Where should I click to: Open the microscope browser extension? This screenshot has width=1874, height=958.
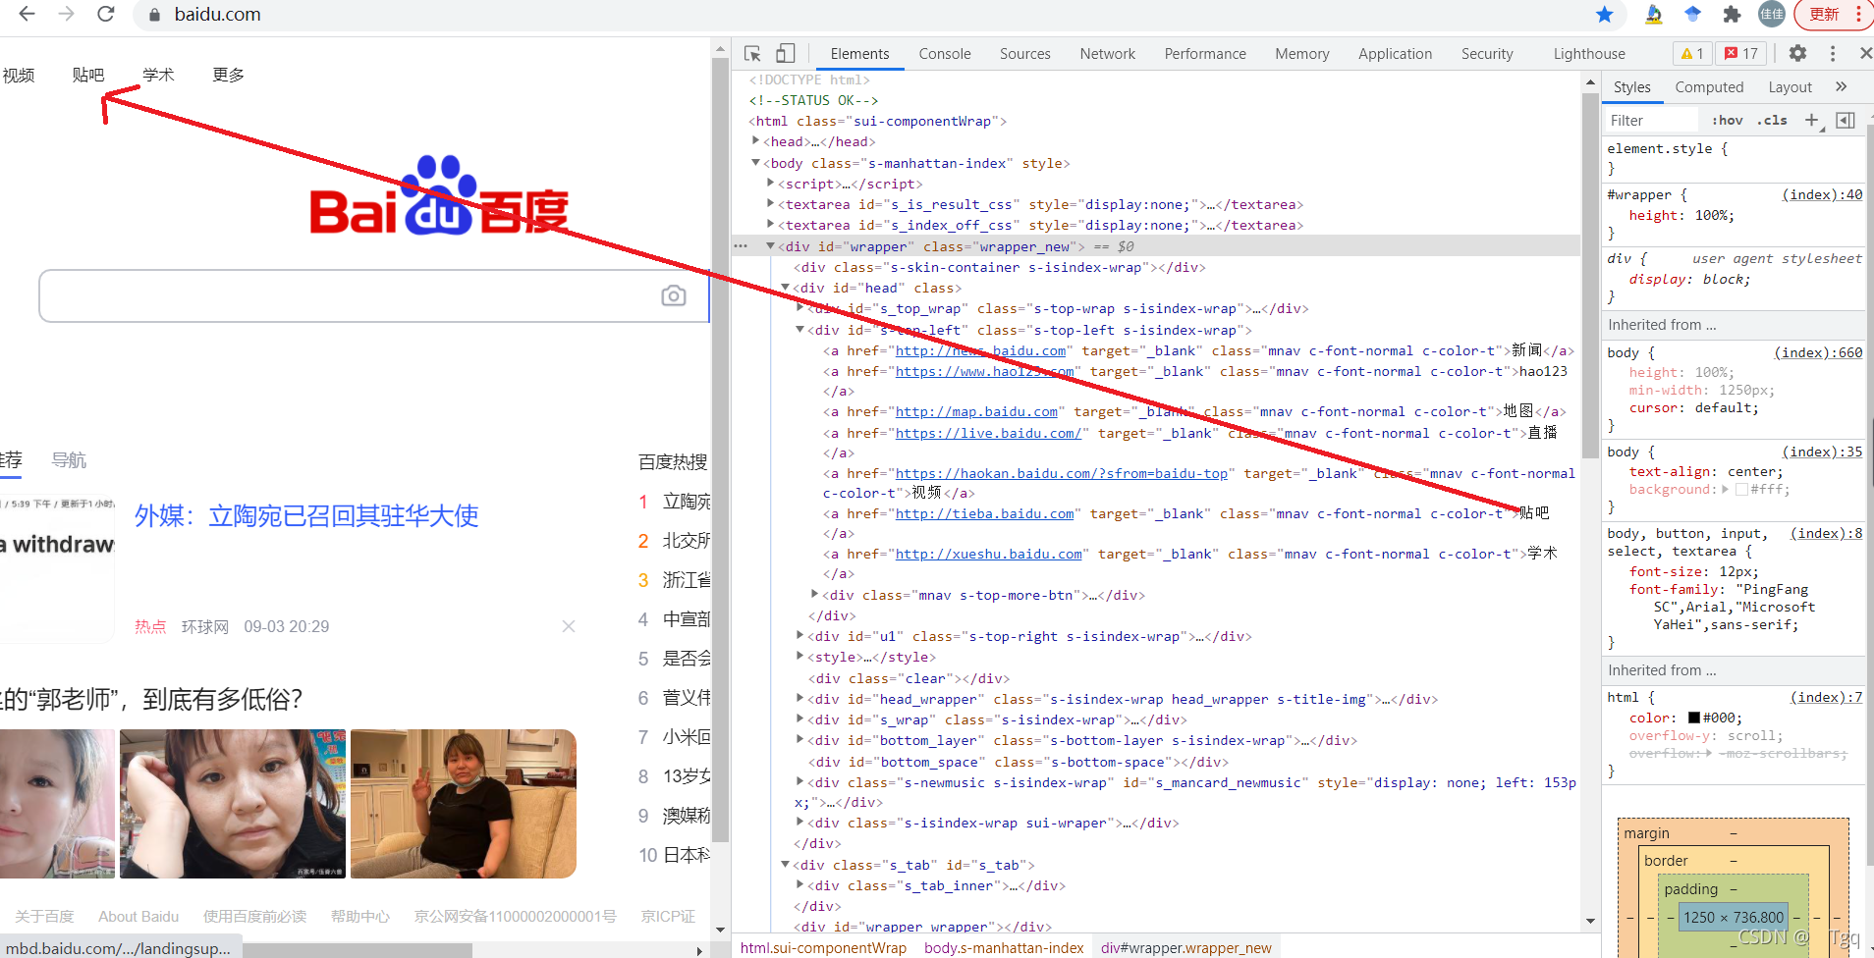pyautogui.click(x=1654, y=14)
